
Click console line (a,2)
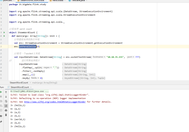point(15,112)
